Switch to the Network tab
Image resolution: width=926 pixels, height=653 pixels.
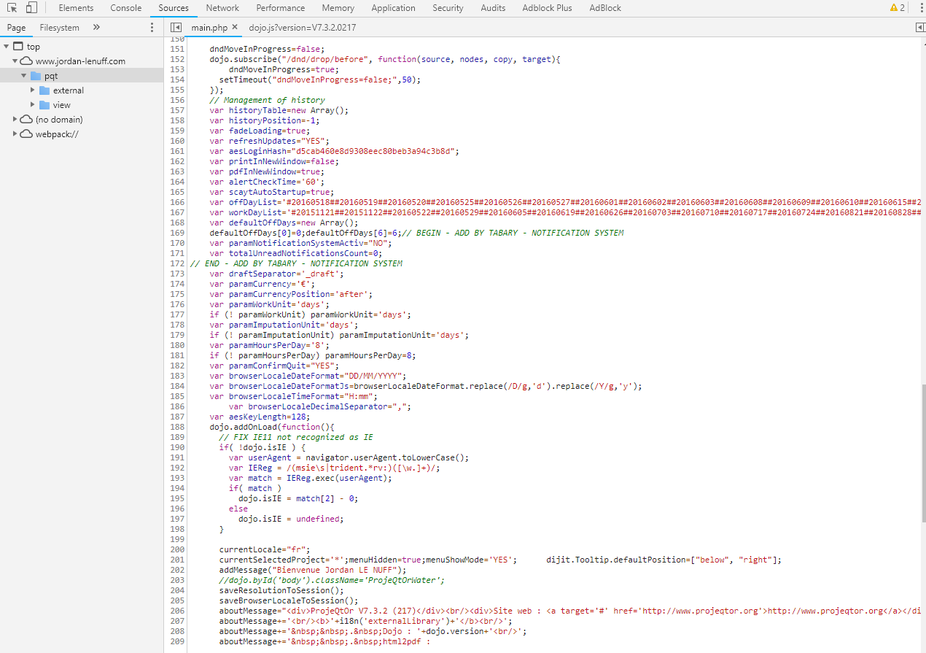(x=222, y=8)
